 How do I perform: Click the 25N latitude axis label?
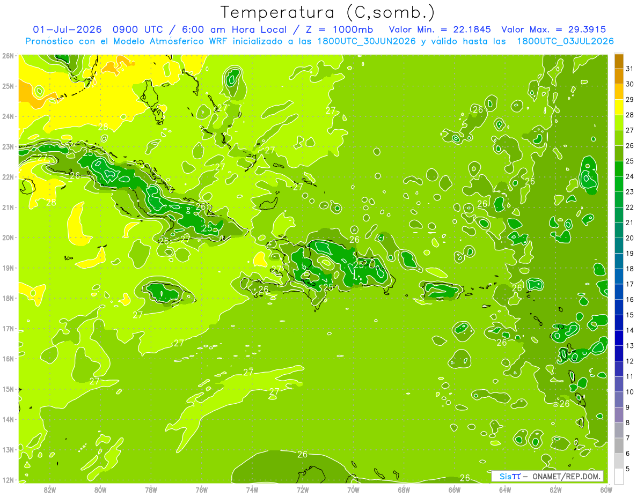(8, 86)
